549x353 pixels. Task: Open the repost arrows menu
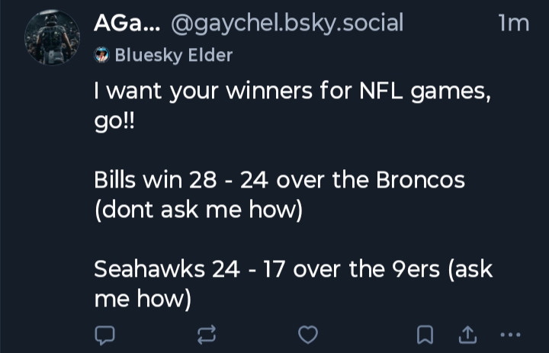tap(207, 334)
